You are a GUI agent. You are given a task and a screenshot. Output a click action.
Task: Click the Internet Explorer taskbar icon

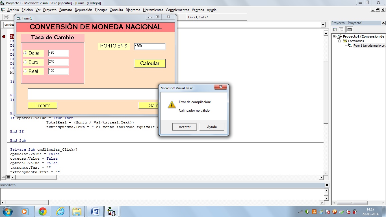coord(60,211)
